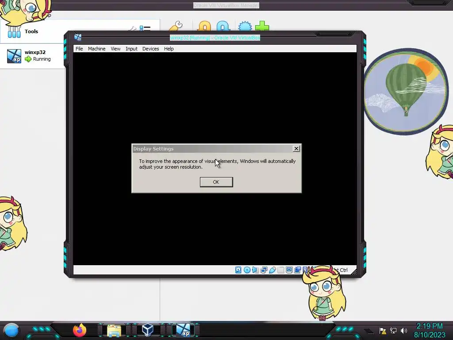Screen dimensions: 453x340
Task: Open the Devices menu
Action: 150,49
